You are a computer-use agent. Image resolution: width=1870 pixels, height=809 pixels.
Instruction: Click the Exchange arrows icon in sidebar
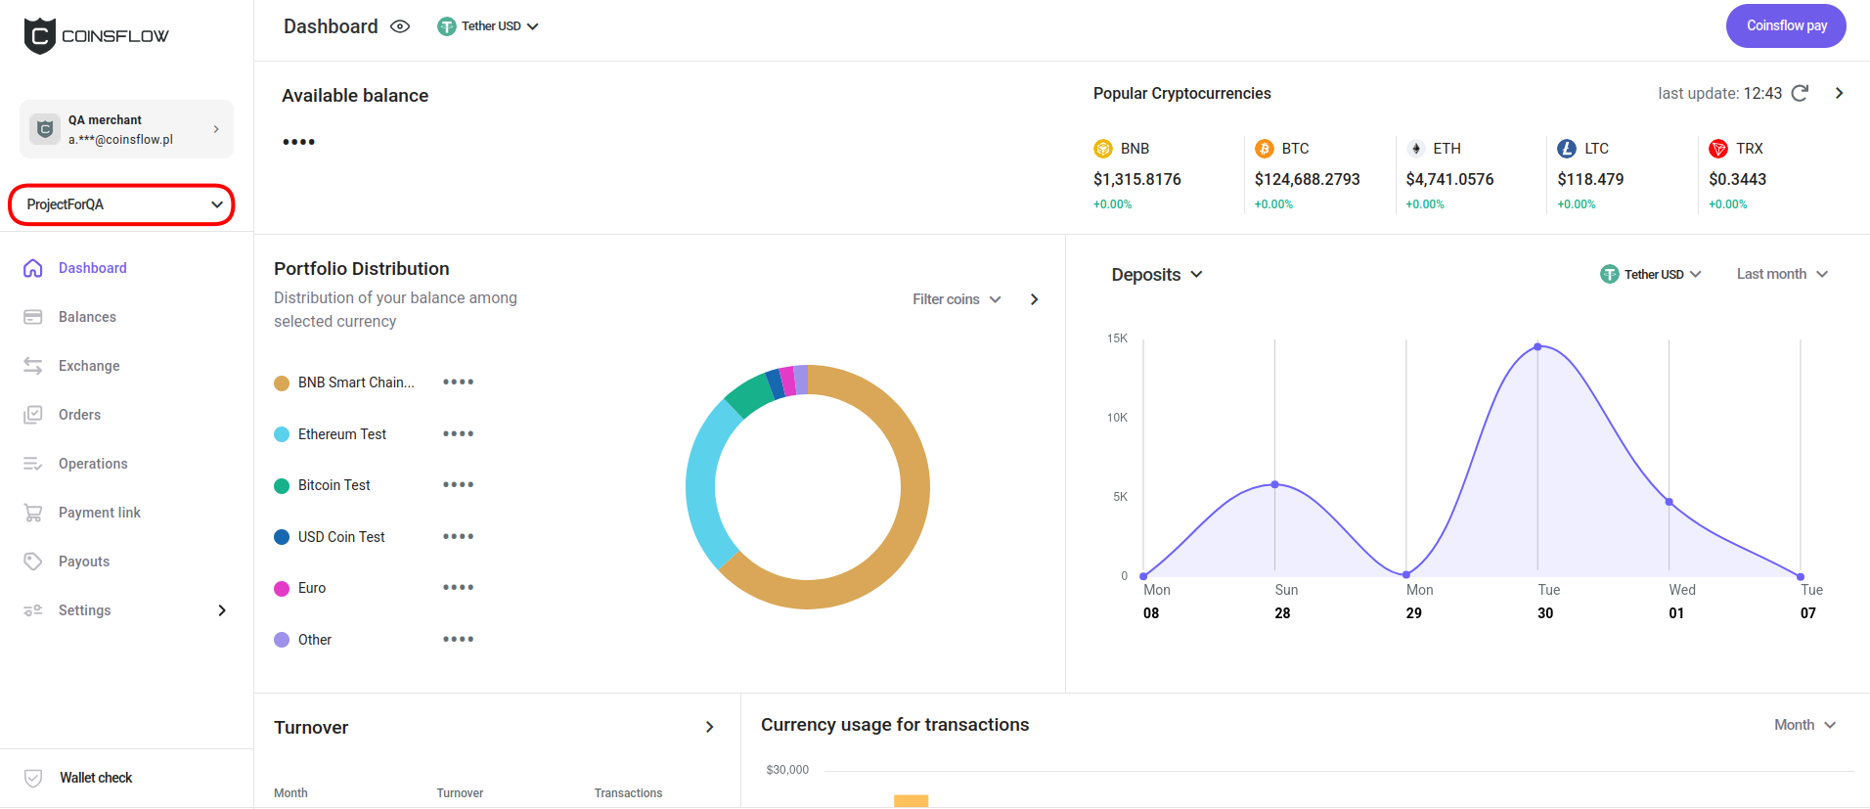pyautogui.click(x=33, y=366)
